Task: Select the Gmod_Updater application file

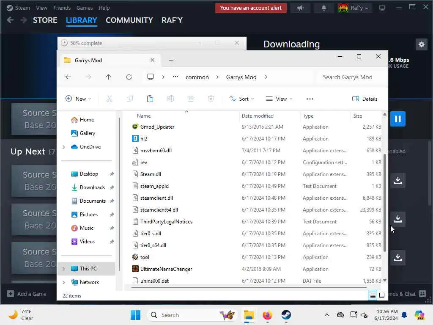Action: 157,127
